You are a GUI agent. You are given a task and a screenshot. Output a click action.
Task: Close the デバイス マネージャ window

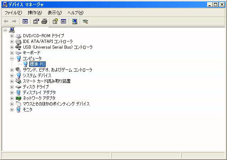pyautogui.click(x=222, y=5)
